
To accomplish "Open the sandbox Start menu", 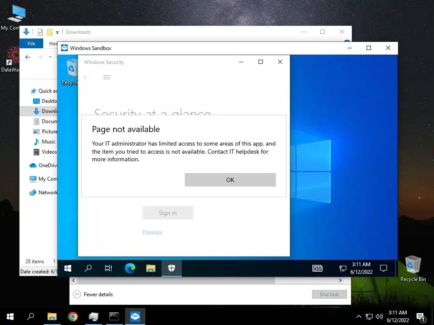I will pos(68,268).
